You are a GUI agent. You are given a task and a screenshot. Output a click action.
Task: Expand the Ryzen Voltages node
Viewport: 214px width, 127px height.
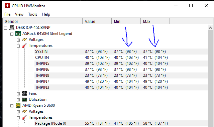click(x=18, y=112)
